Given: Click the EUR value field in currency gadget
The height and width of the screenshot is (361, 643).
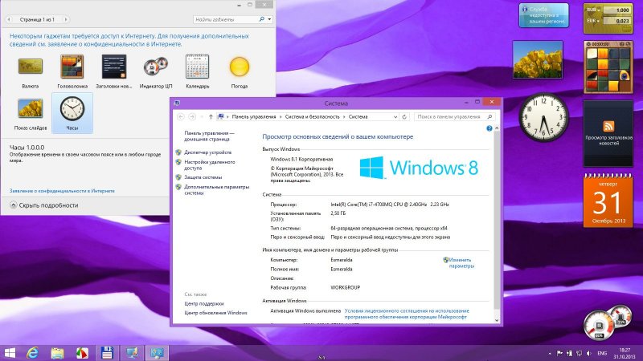Looking at the screenshot, I should pos(616,21).
